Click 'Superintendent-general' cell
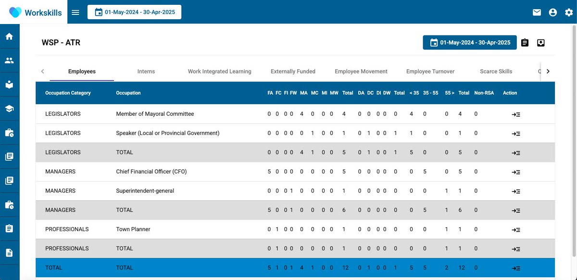The width and height of the screenshot is (577, 280). click(145, 191)
